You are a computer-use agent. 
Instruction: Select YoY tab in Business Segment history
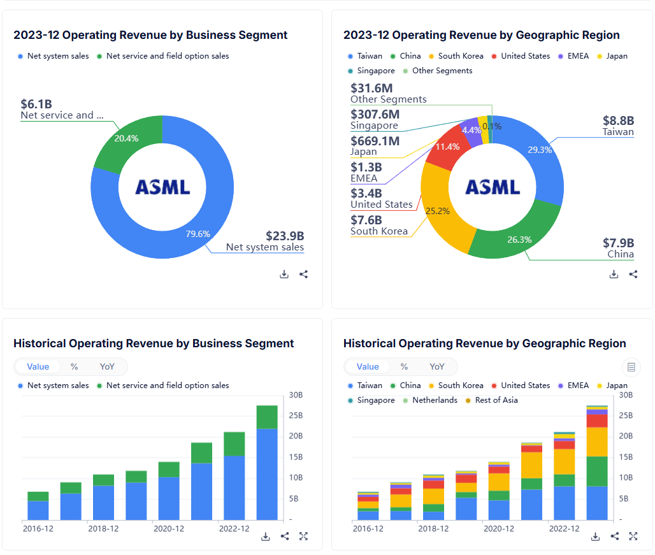(x=107, y=366)
